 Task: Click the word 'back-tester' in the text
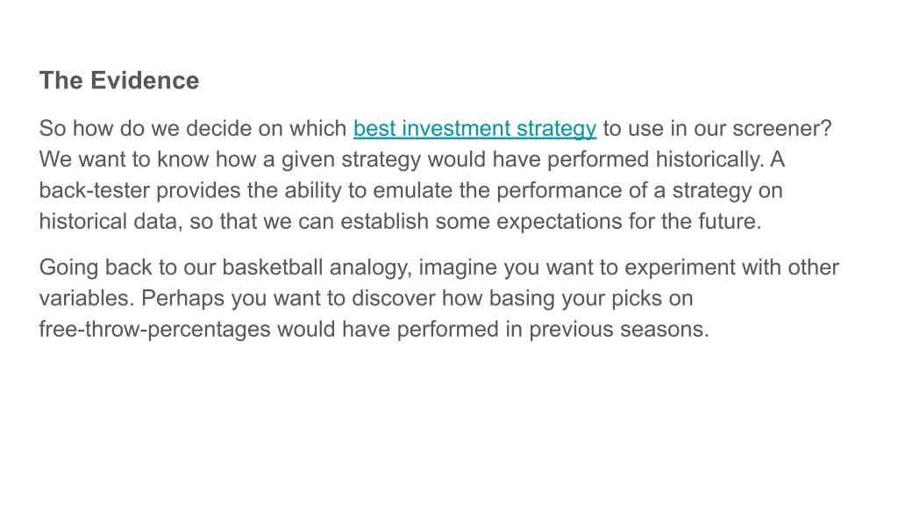(95, 190)
